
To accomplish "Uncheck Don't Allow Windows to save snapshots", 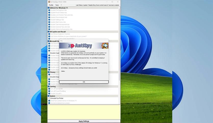I will 49,36.
